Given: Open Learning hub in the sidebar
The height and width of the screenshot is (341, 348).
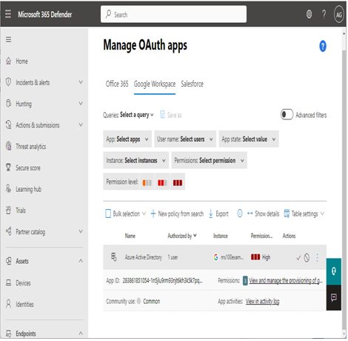Looking at the screenshot, I should 29,189.
